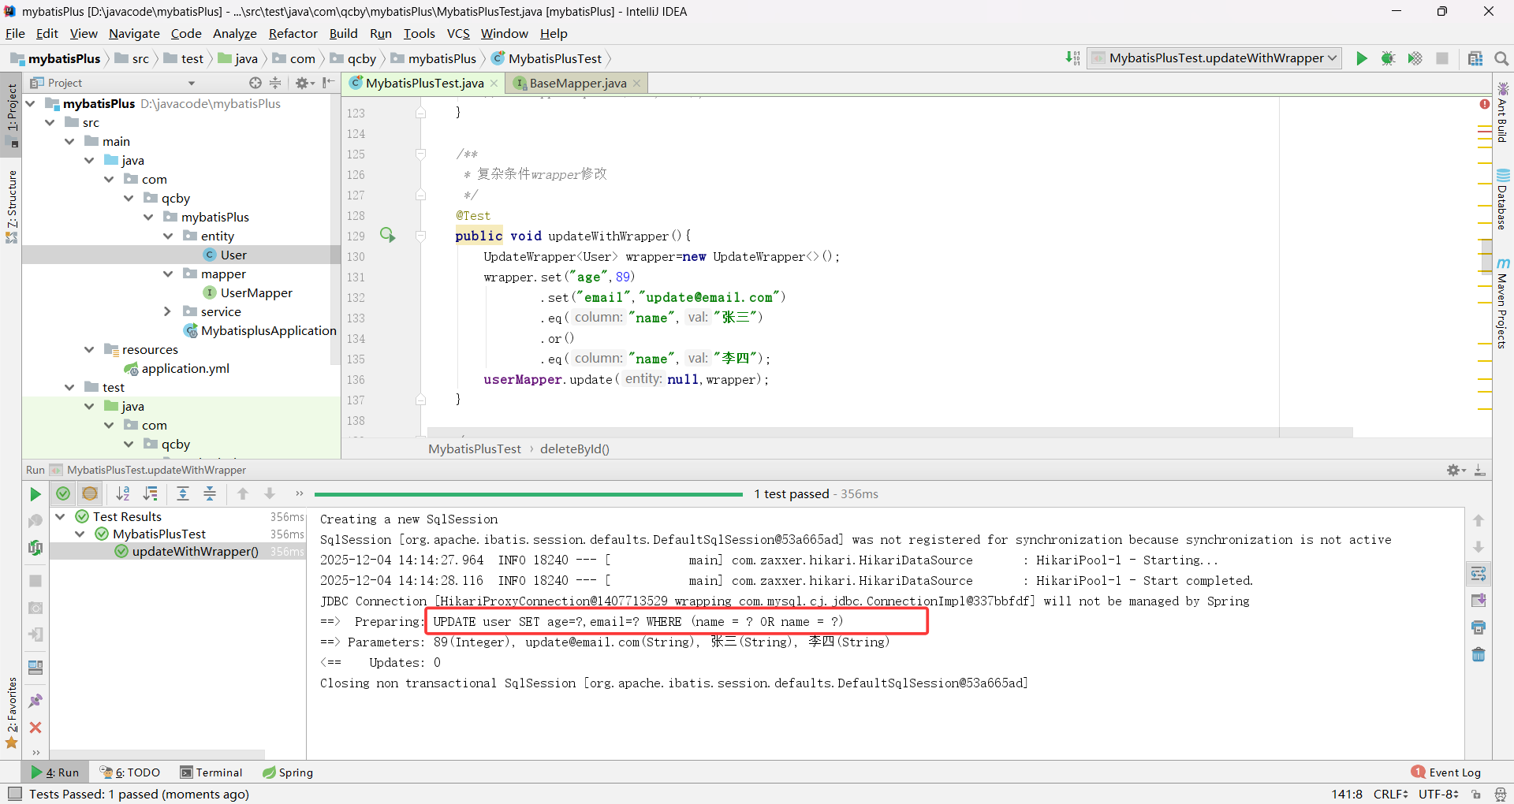The width and height of the screenshot is (1514, 804).
Task: Toggle show passed tests filter
Action: click(63, 494)
